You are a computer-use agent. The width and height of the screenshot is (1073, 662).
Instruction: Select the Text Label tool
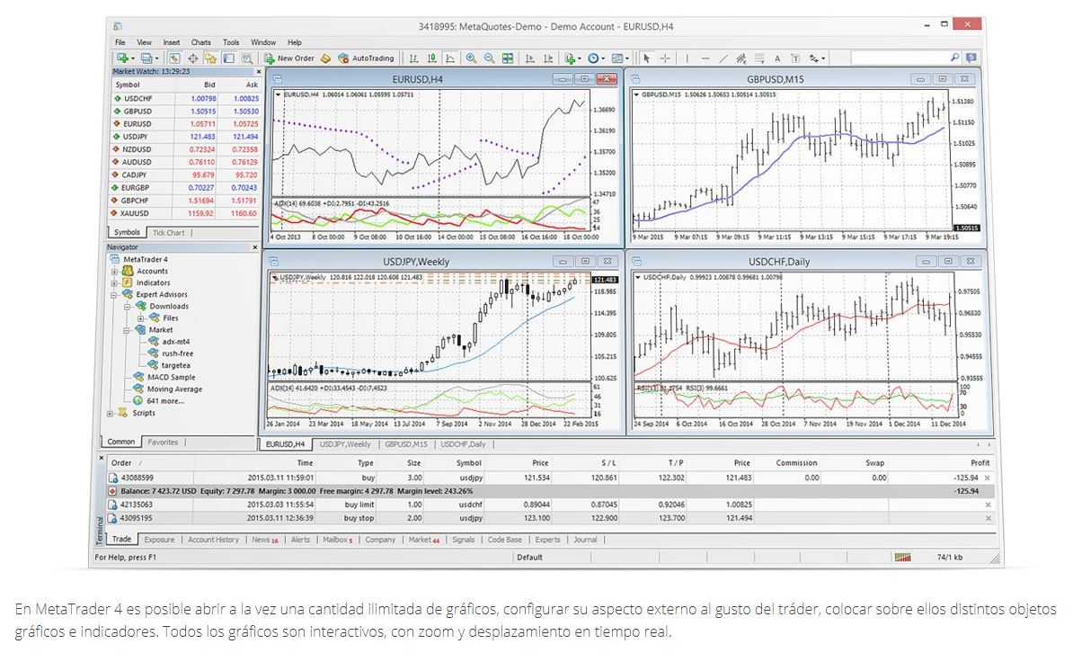(795, 58)
